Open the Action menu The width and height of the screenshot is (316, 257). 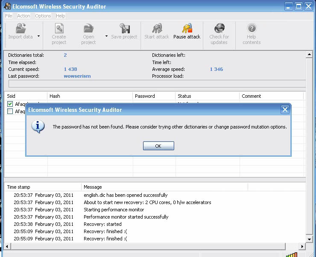pos(23,16)
